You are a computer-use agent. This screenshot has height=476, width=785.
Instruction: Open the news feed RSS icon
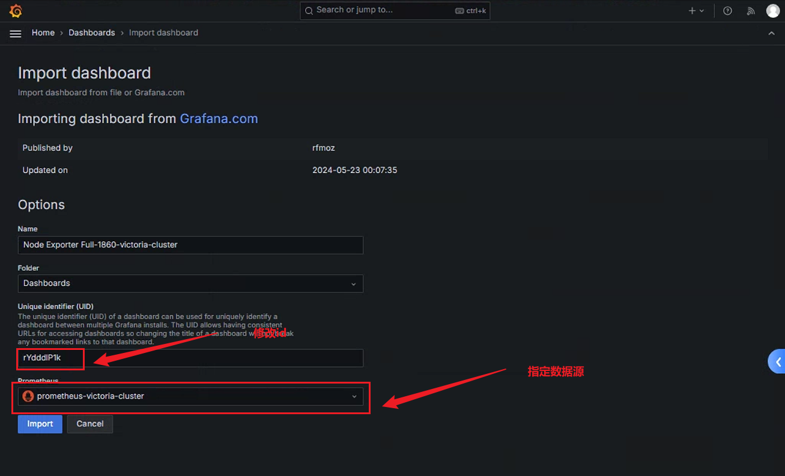click(750, 11)
